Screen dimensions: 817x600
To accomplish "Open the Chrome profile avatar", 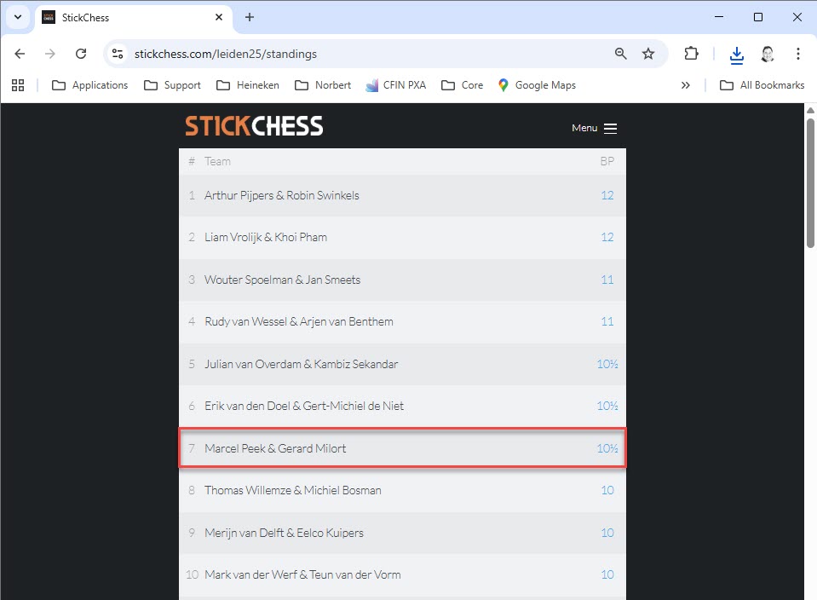I will tap(767, 54).
